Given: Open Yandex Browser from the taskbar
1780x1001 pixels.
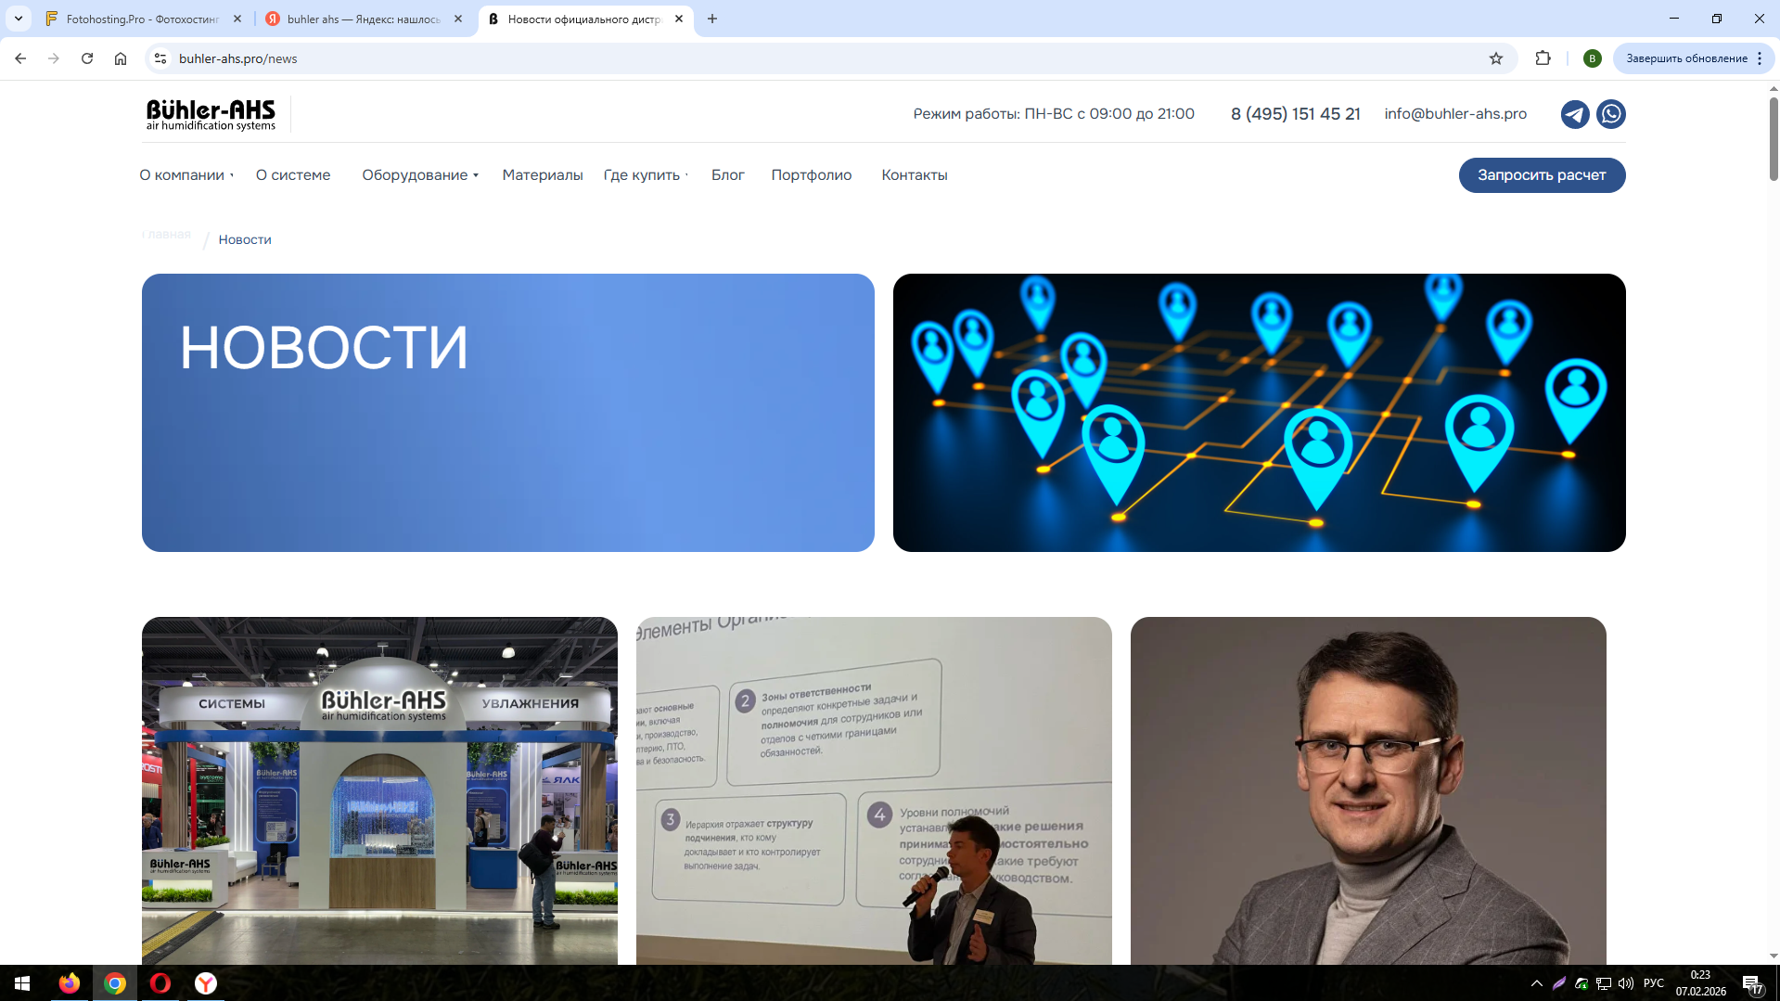Looking at the screenshot, I should (206, 983).
